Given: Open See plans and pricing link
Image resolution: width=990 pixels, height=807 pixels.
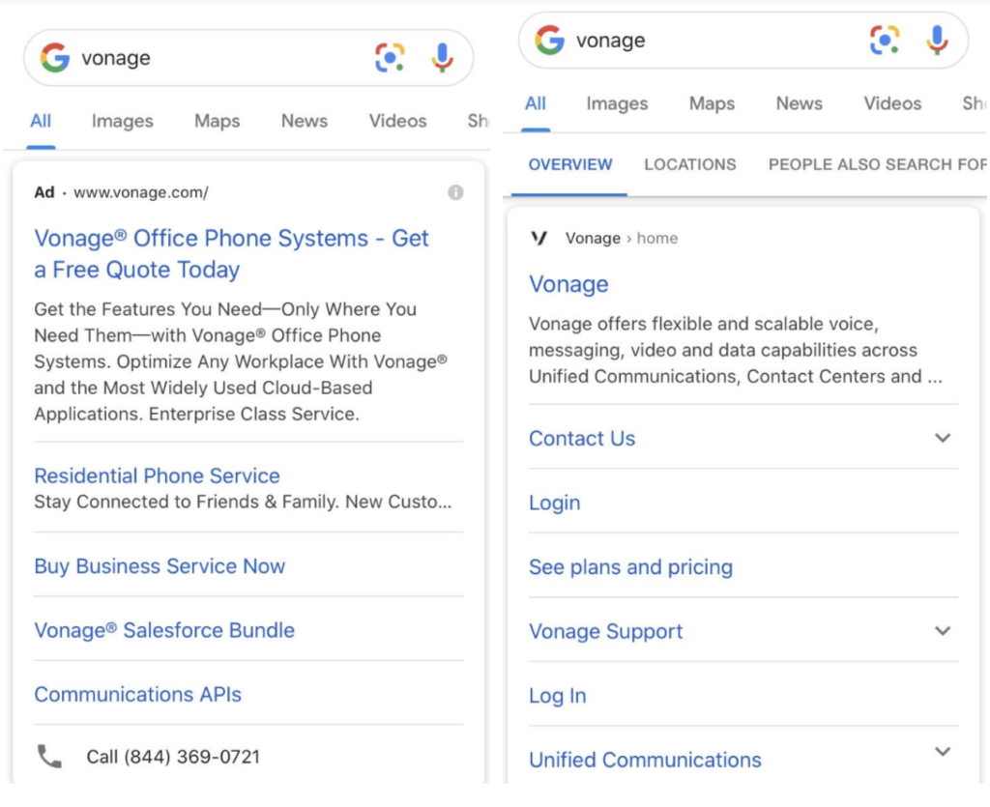Looking at the screenshot, I should pos(630,567).
